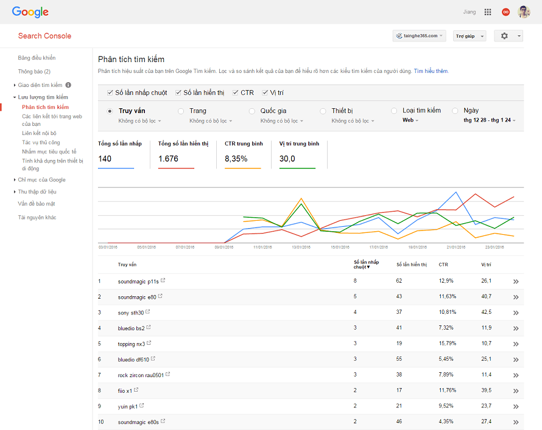Open external link icon for topping nx3

[149, 343]
